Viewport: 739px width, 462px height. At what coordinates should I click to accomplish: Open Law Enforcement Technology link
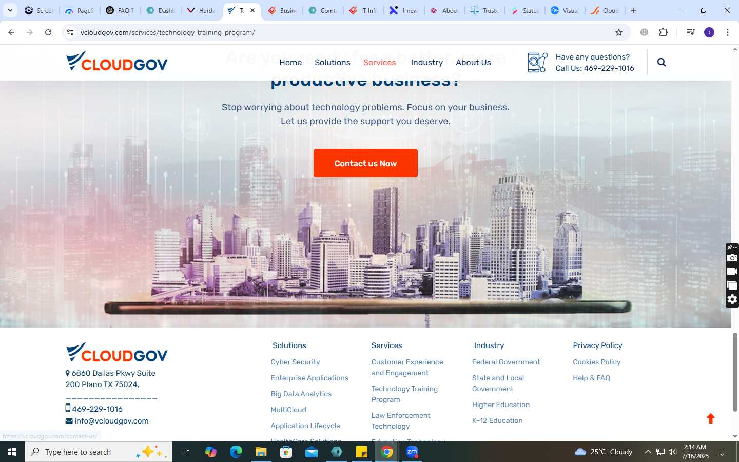click(x=401, y=421)
